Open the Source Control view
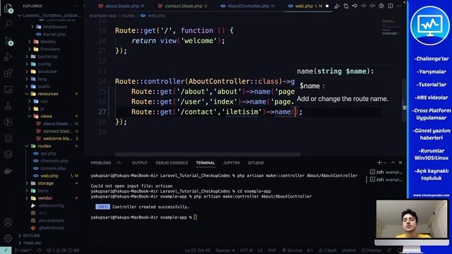 pyautogui.click(x=8, y=41)
